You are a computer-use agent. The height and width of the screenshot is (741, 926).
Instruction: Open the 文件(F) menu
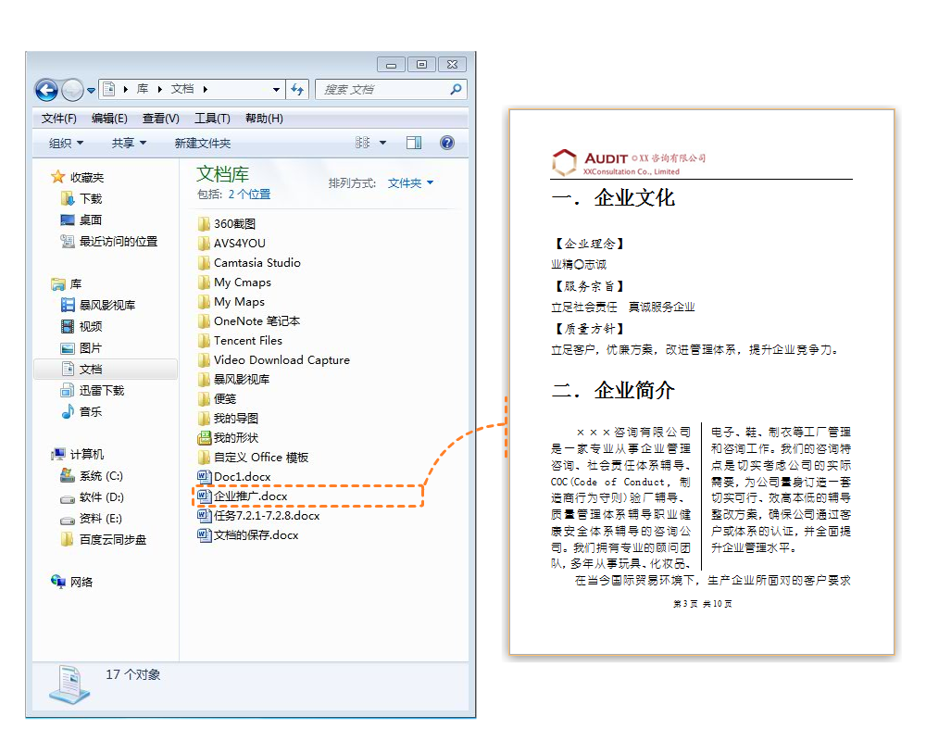59,119
